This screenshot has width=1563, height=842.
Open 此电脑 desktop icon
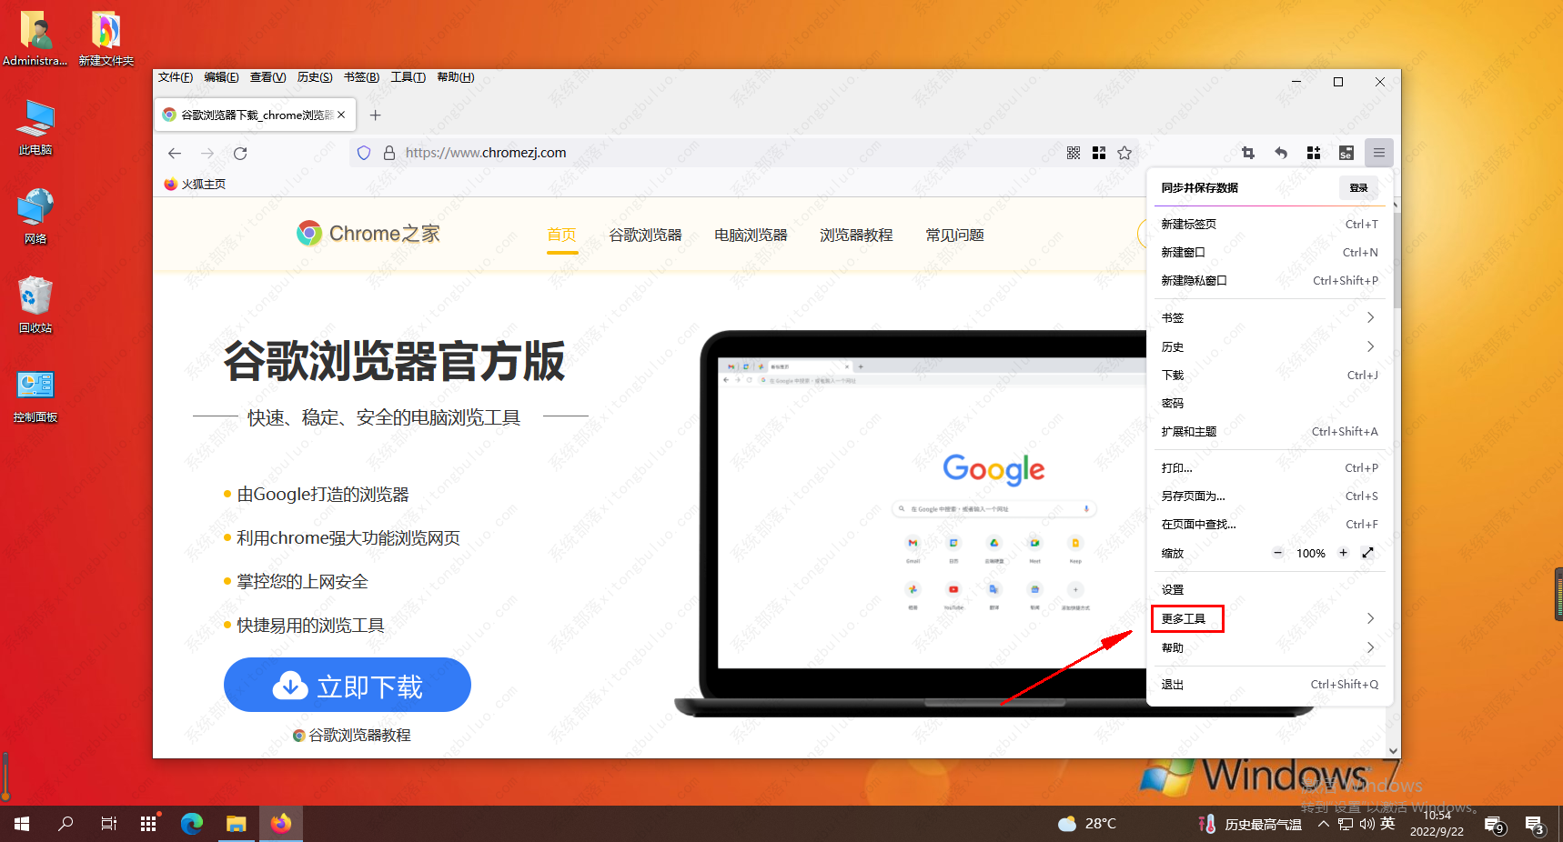pos(35,128)
